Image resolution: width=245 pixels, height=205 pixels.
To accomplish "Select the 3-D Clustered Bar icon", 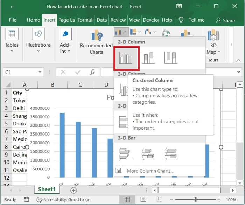I will coord(125,153).
